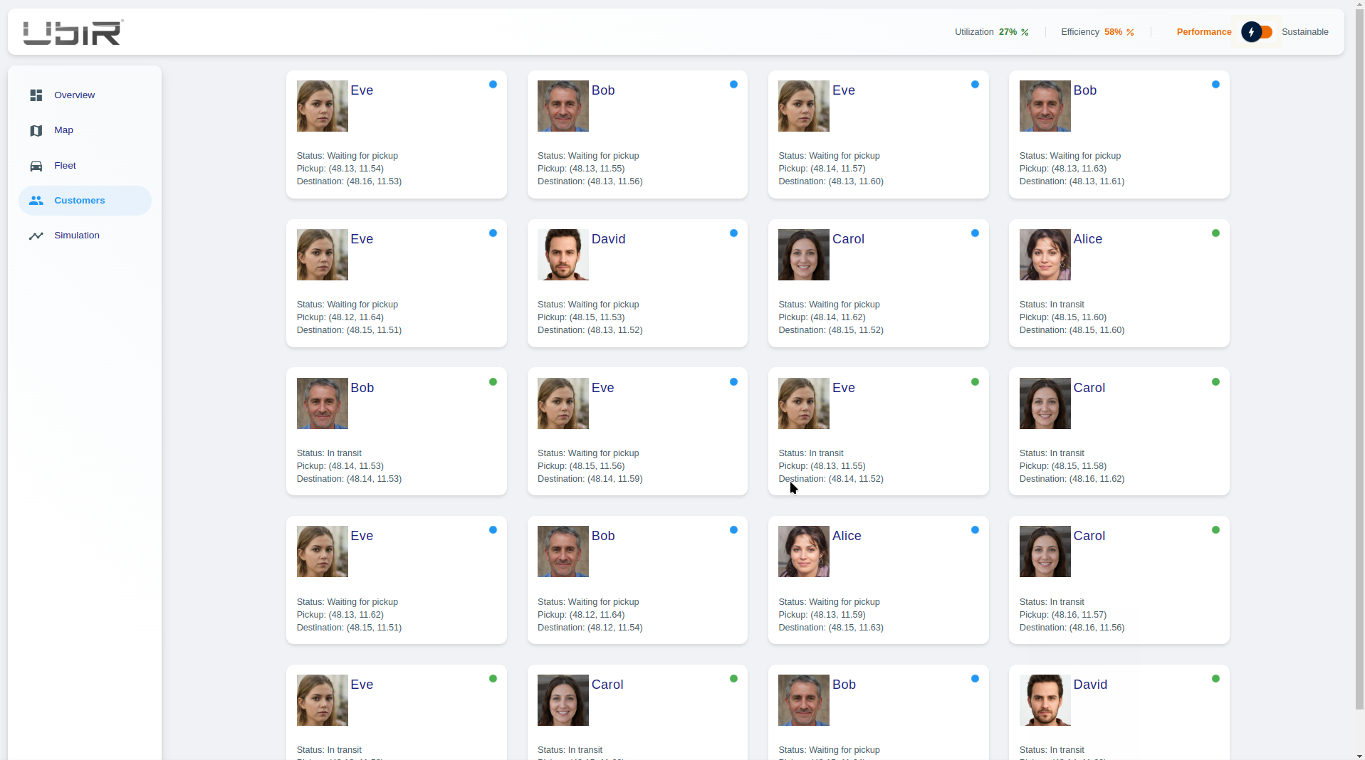Click the scroll-down arrow at the scrollbar bottom
Viewport: 1365px width, 760px height.
[x=1360, y=756]
